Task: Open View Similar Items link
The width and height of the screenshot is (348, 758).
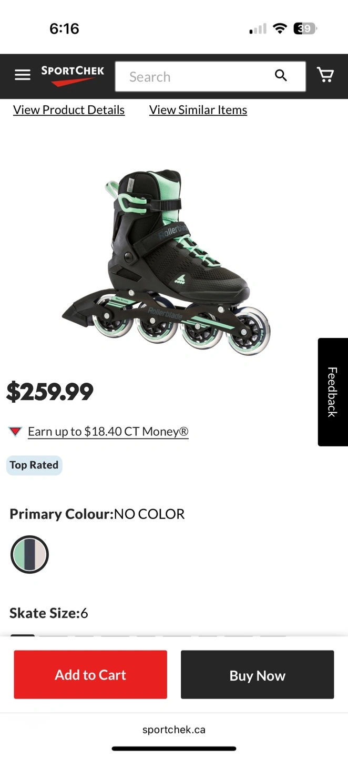Action: [198, 110]
